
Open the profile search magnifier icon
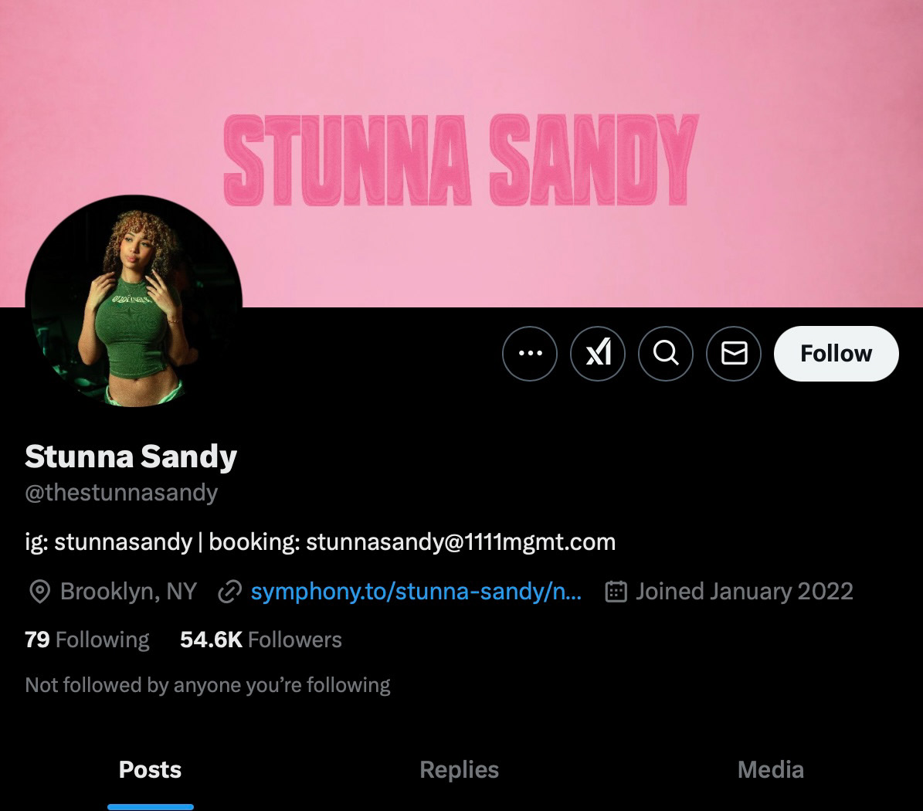tap(666, 354)
